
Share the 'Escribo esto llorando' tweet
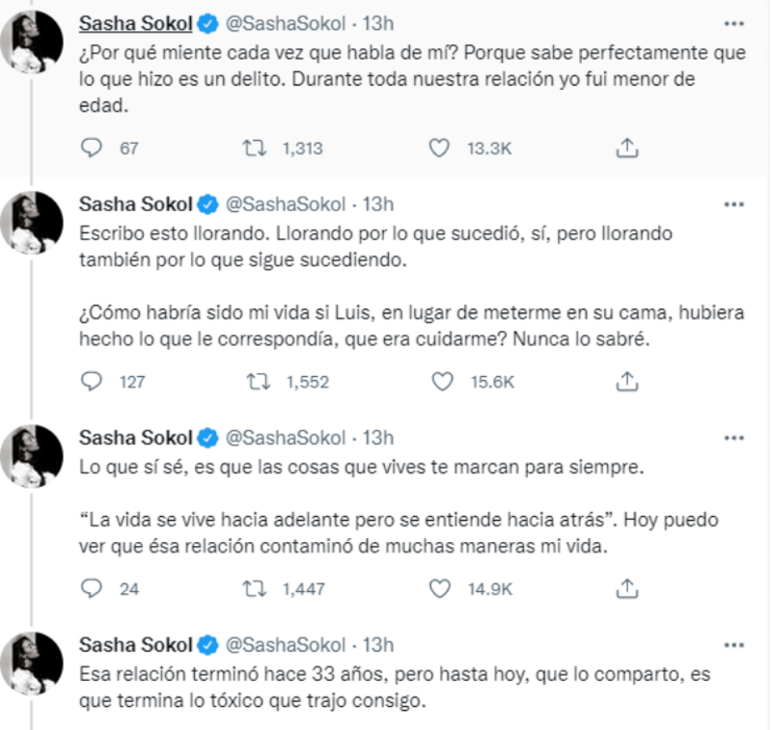pos(627,381)
